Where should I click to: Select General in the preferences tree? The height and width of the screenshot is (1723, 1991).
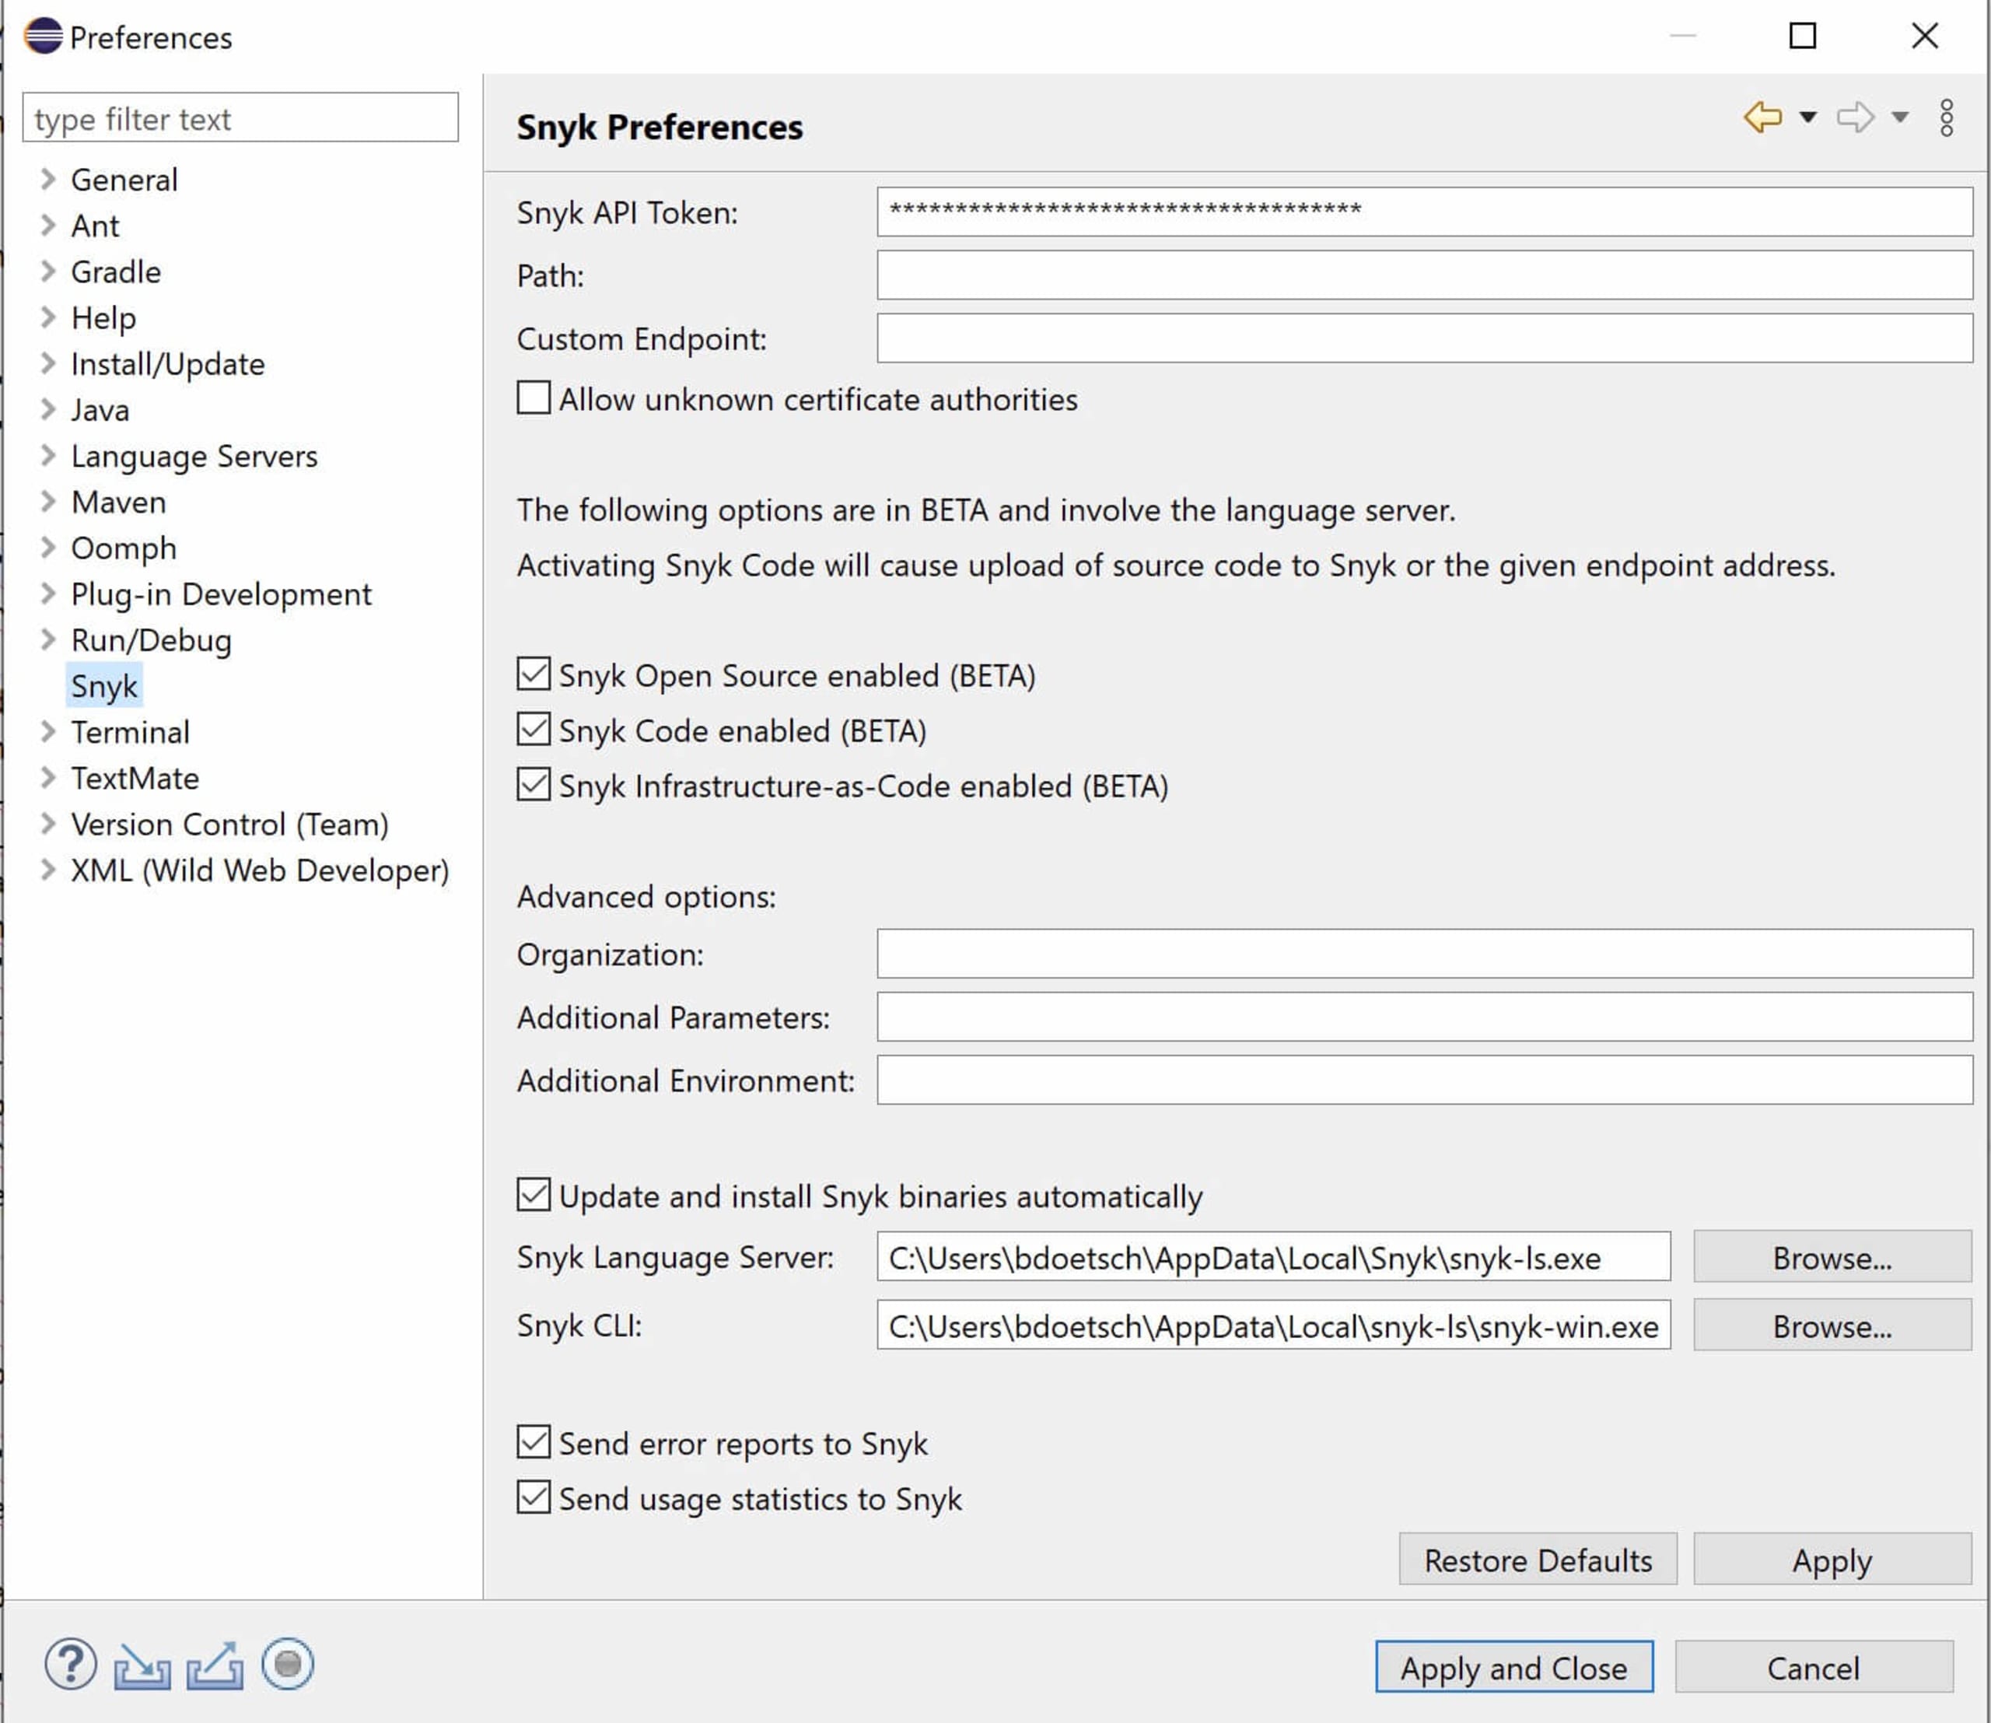pos(124,180)
